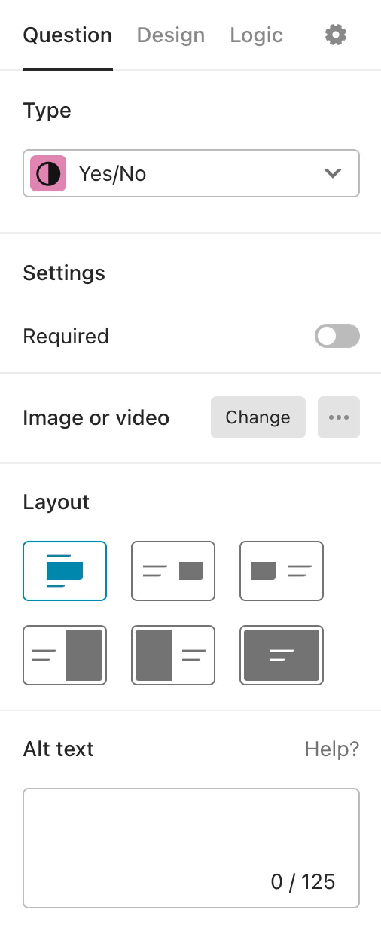Select the stacked image layout option
381x934 pixels.
pos(65,571)
